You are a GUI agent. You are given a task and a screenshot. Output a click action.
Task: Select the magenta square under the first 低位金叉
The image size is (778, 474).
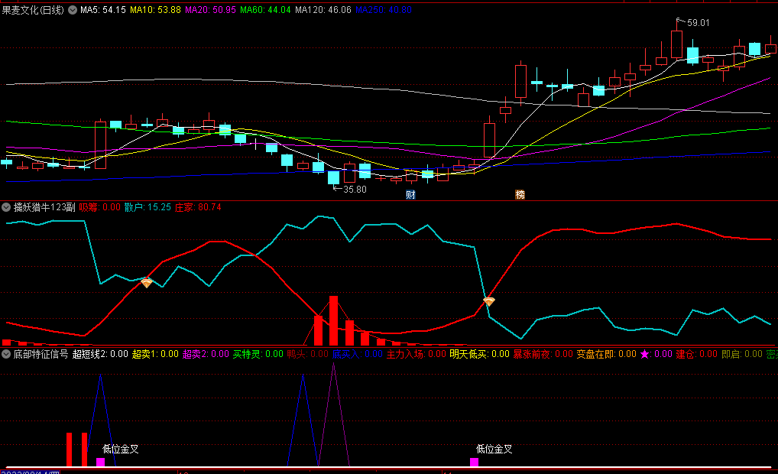(x=100, y=462)
